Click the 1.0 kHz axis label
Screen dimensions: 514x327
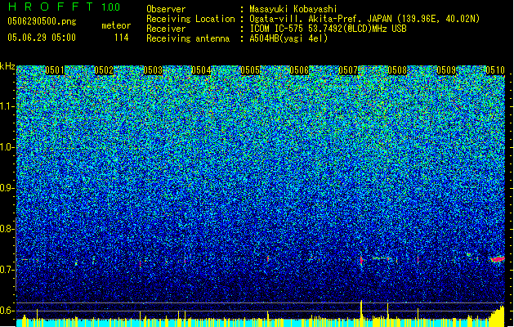tap(6, 147)
